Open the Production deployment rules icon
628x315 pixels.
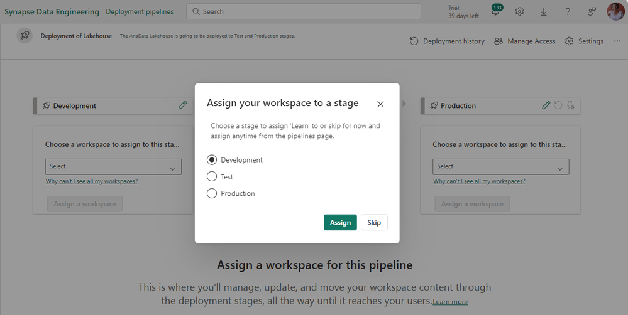[571, 105]
